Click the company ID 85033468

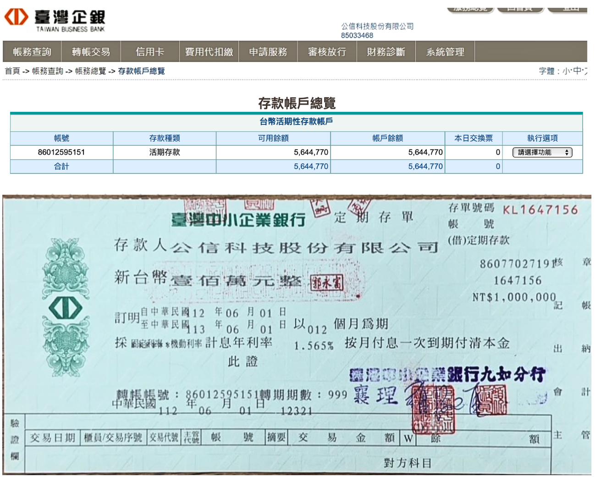click(357, 35)
